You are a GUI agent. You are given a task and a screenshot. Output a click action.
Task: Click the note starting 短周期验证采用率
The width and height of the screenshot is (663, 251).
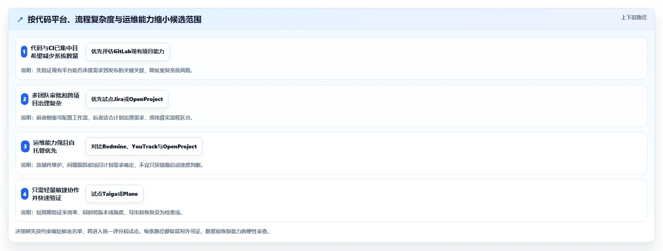pyautogui.click(x=102, y=212)
